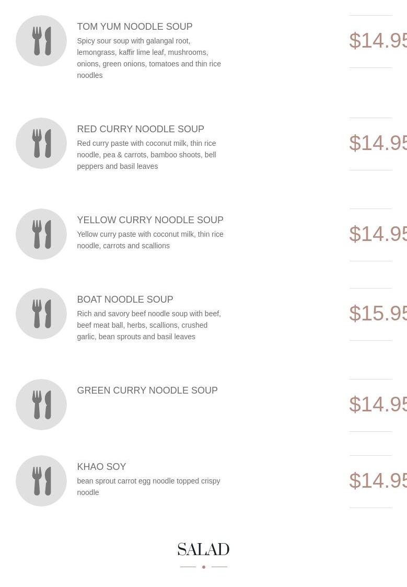Select the Red Curry Noodle Soup title

(141, 129)
